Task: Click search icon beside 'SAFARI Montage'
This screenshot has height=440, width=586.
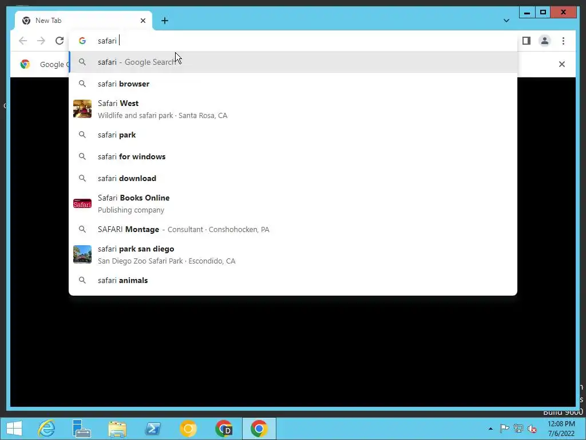Action: 82,229
